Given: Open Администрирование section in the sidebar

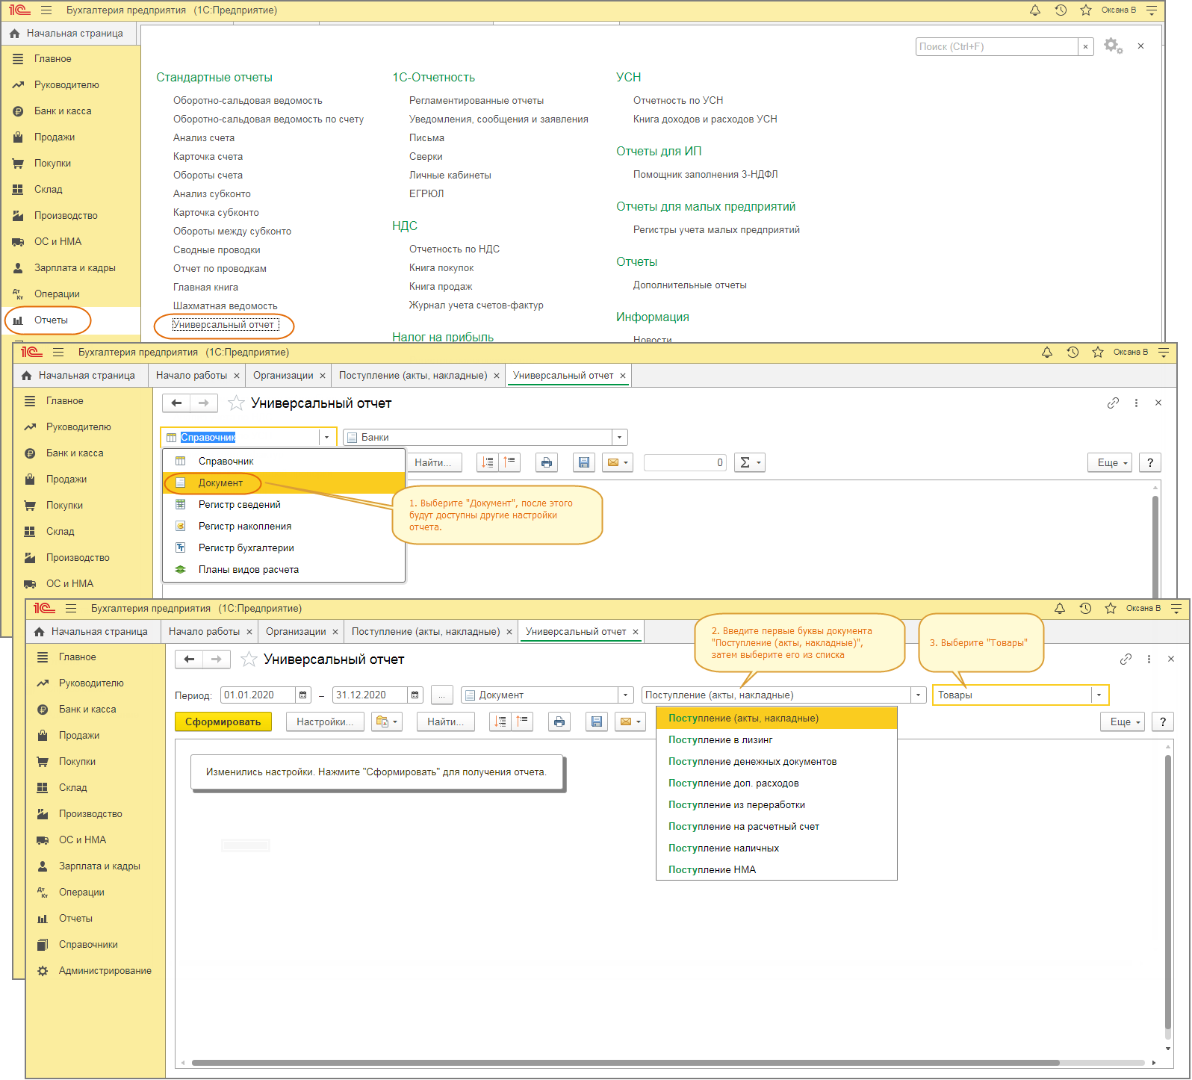Looking at the screenshot, I should [x=105, y=971].
